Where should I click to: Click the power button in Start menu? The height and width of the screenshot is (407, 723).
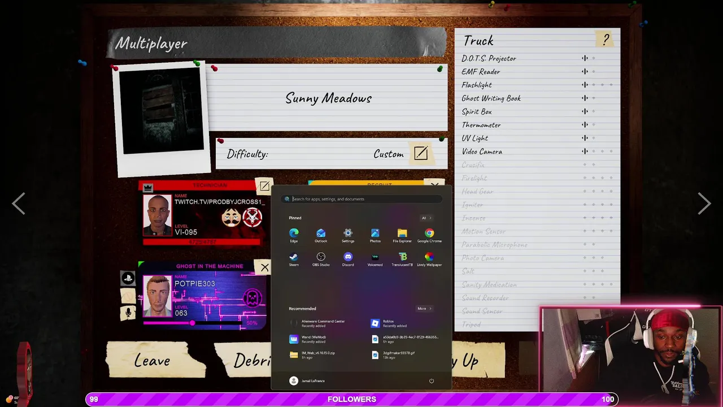coord(432,380)
